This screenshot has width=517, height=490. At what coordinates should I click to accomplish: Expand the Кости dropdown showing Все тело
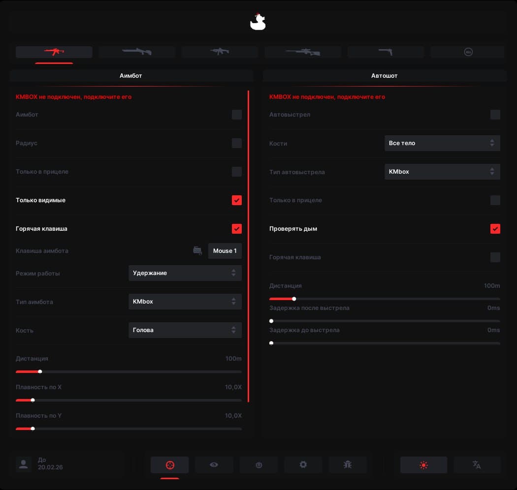click(442, 143)
